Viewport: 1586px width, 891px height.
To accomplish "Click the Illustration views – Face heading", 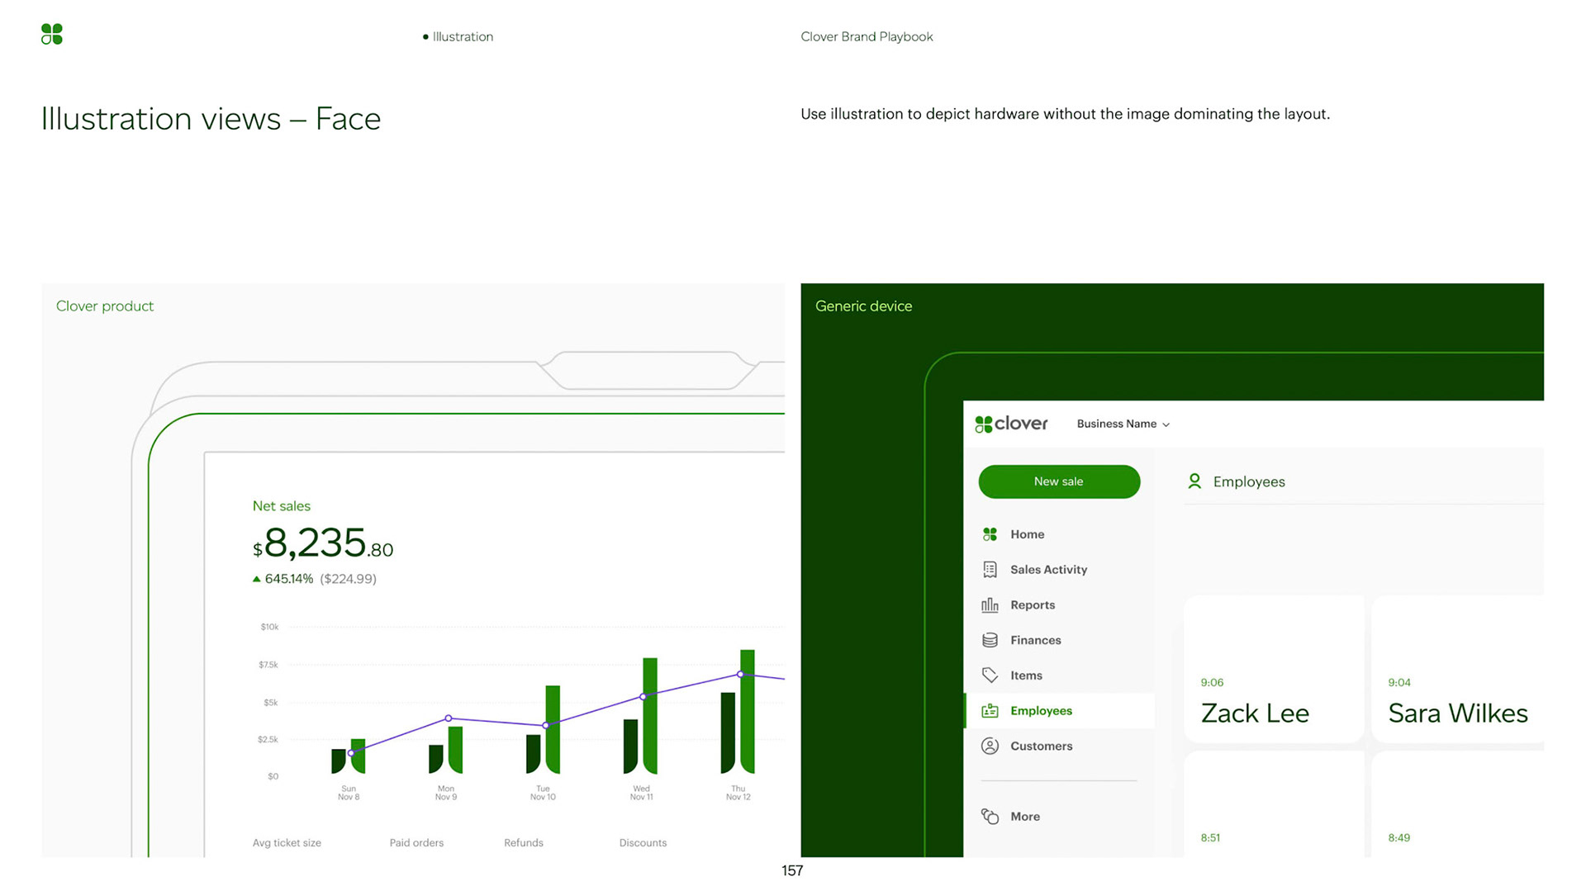I will [211, 119].
